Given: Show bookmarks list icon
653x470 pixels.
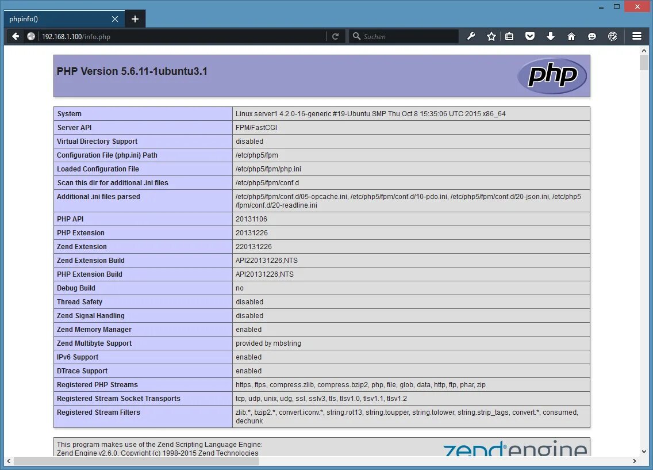Looking at the screenshot, I should [509, 36].
